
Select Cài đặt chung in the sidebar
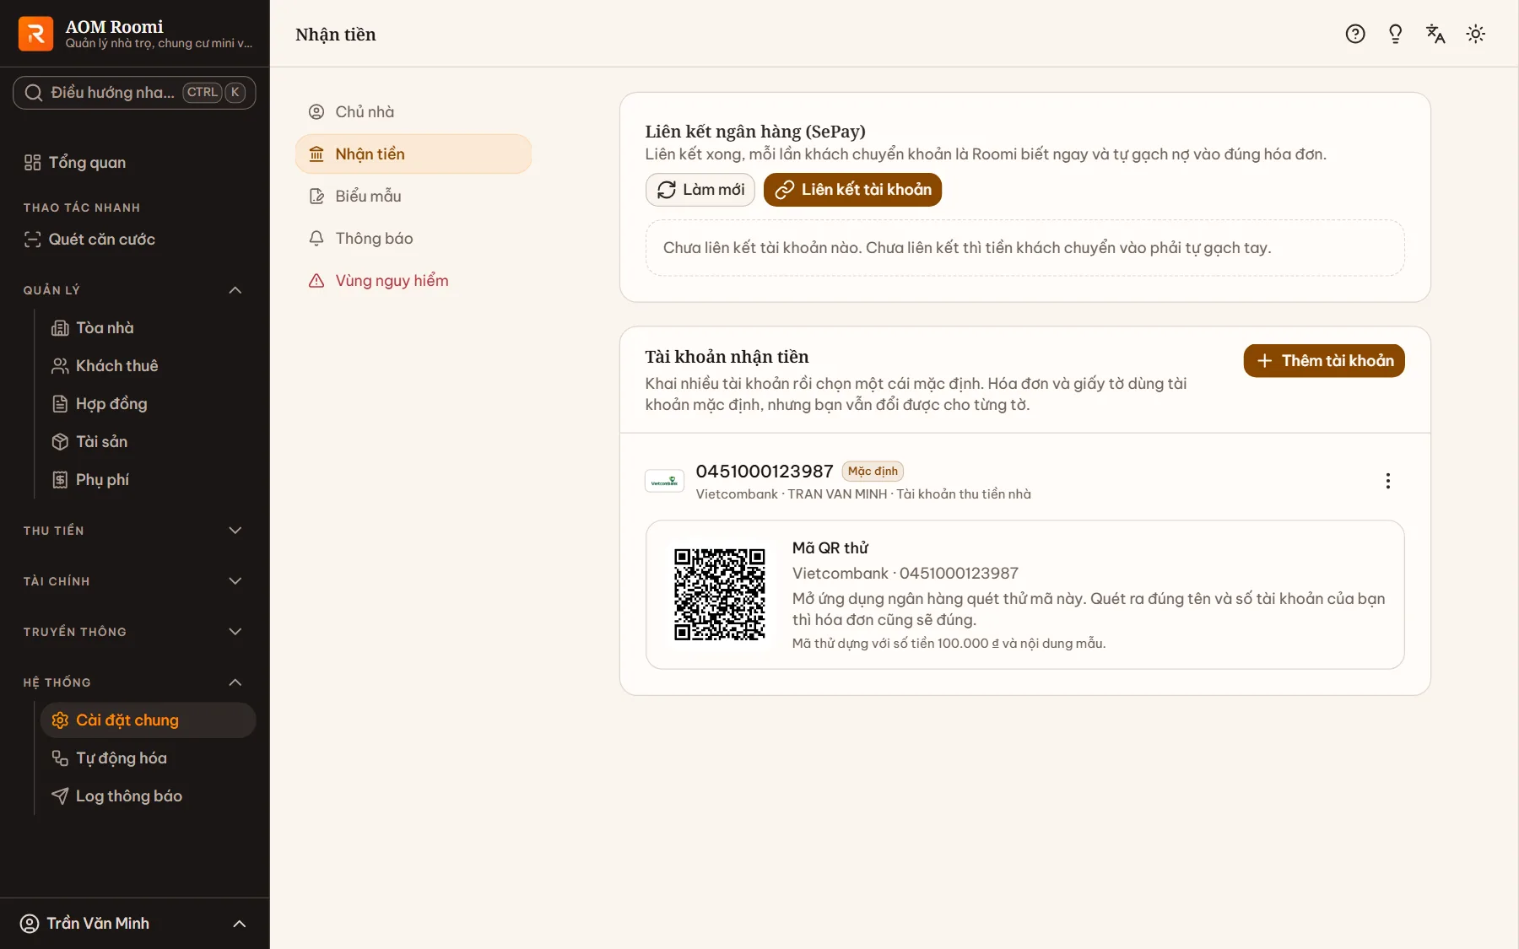148,720
